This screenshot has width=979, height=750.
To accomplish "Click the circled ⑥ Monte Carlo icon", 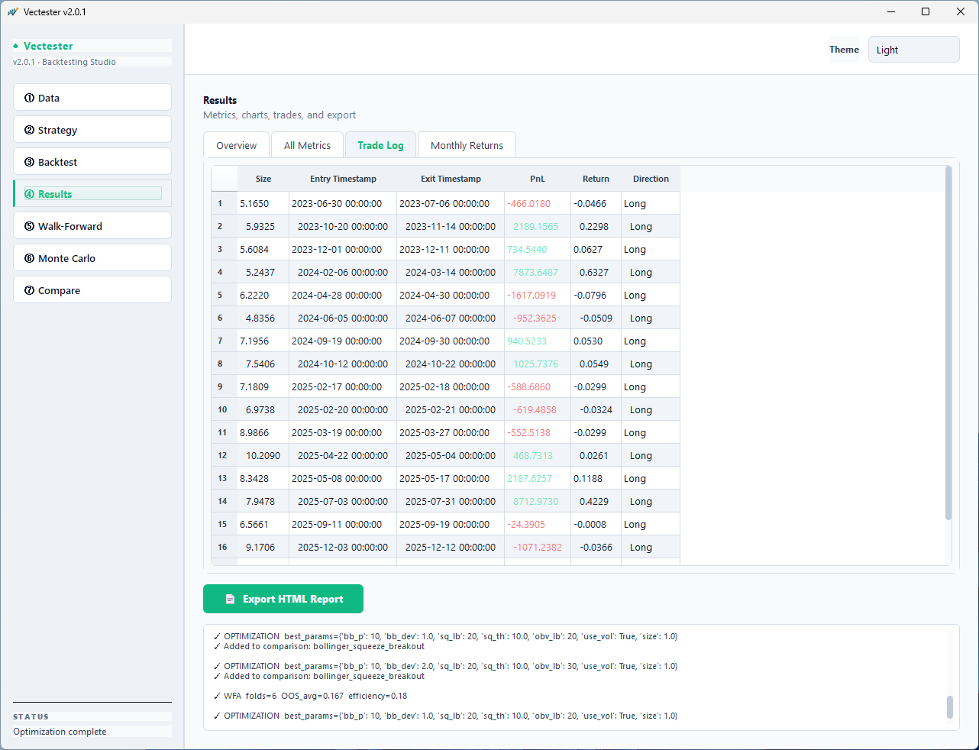I will [x=30, y=257].
